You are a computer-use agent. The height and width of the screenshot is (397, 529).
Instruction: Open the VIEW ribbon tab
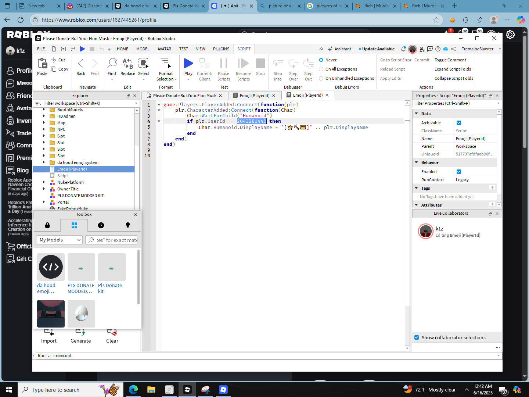(x=201, y=49)
